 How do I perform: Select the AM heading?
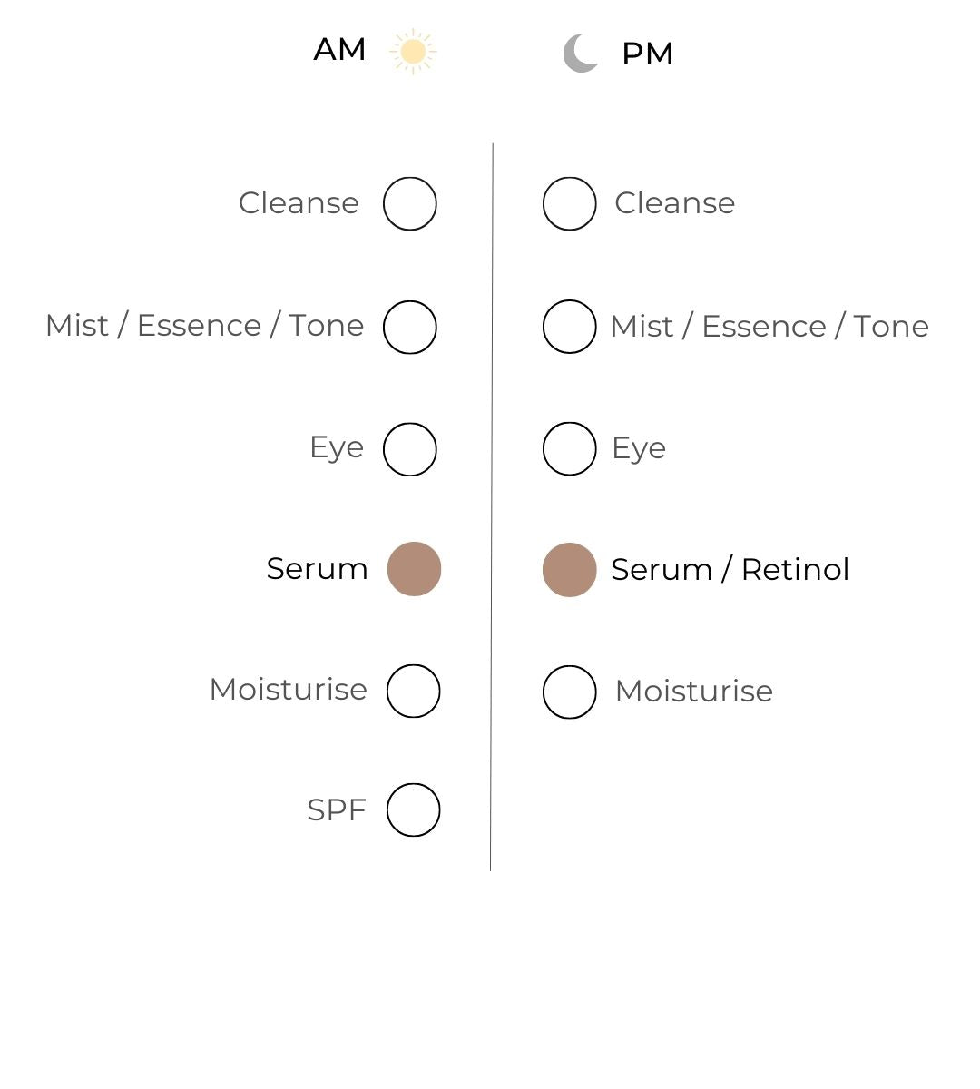click(339, 49)
